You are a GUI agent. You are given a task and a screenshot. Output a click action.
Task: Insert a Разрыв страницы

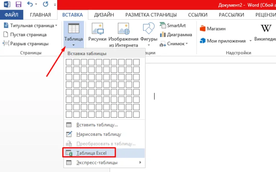[26, 43]
